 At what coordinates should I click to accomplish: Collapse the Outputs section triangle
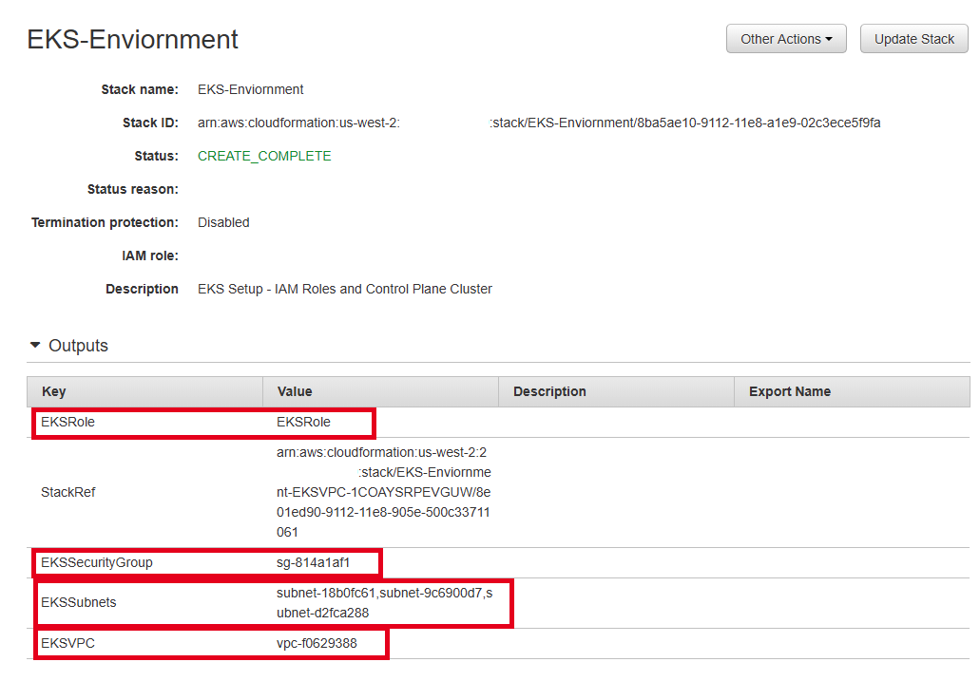[36, 346]
